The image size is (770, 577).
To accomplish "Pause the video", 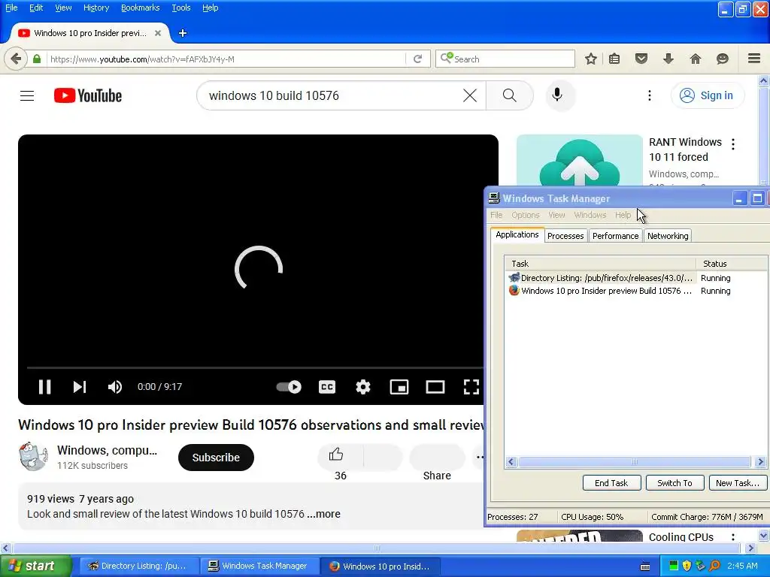I will [x=44, y=387].
